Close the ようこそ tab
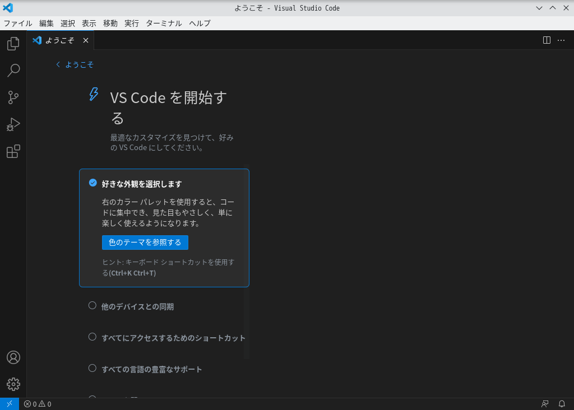Viewport: 574px width, 410px height. [x=86, y=40]
